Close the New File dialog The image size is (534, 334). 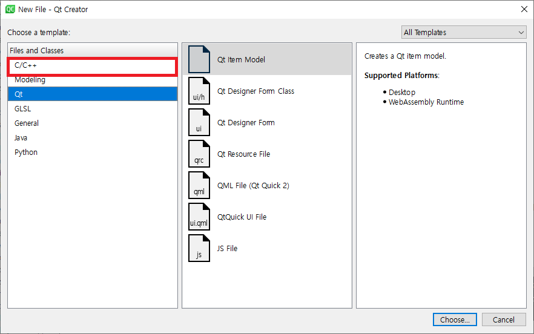coord(524,9)
